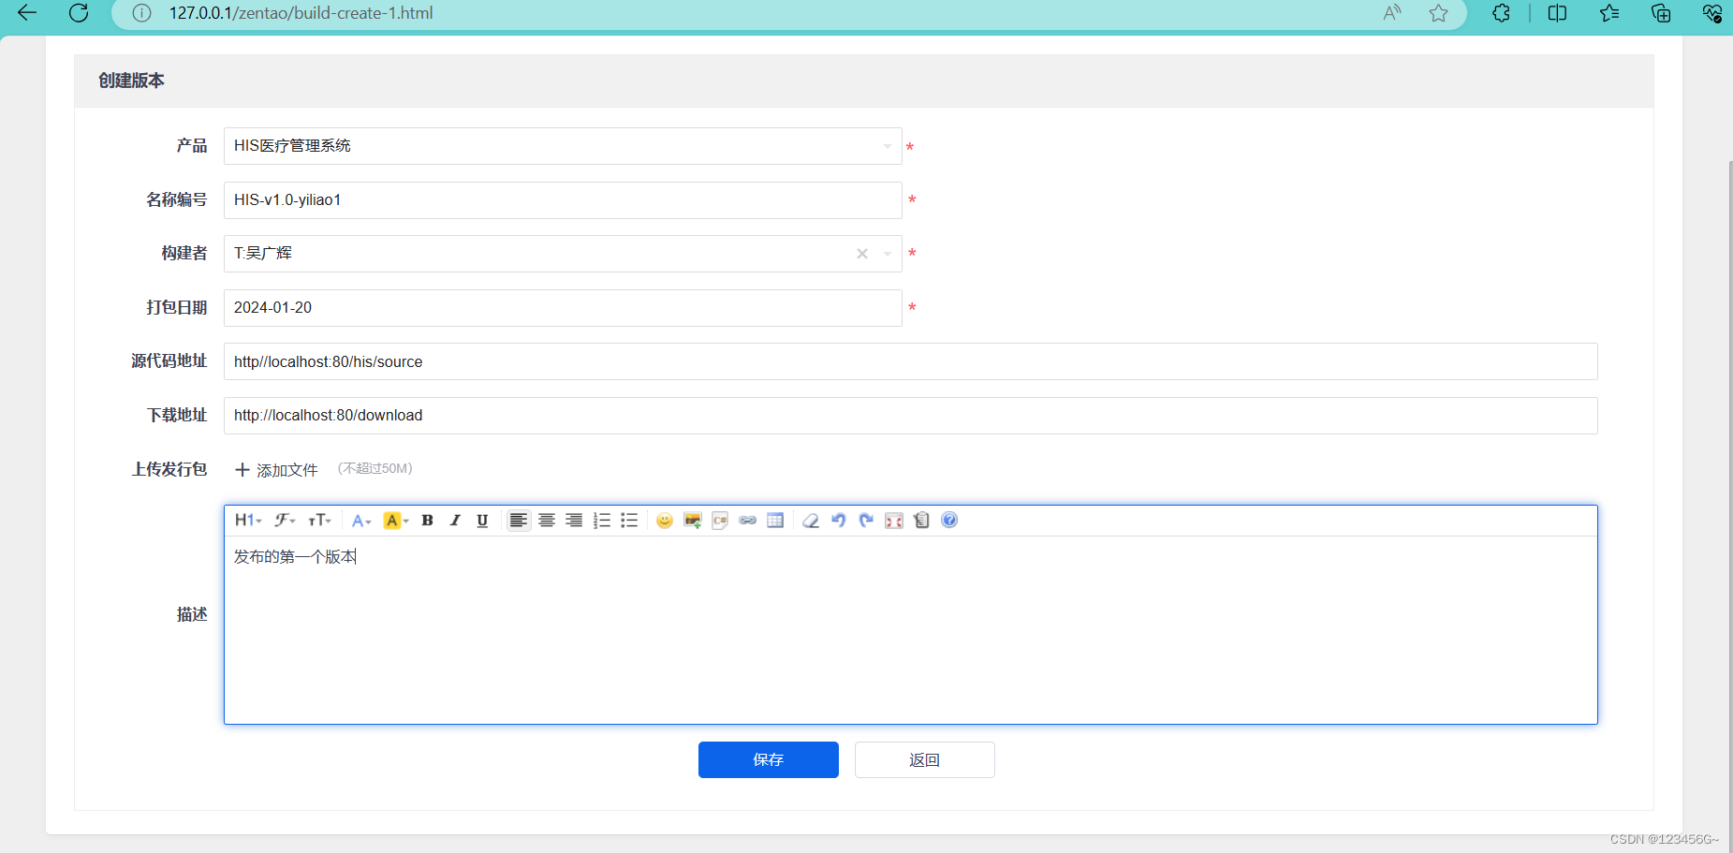1733x853 pixels.
Task: Open the font family dropdown in editor
Action: (285, 521)
